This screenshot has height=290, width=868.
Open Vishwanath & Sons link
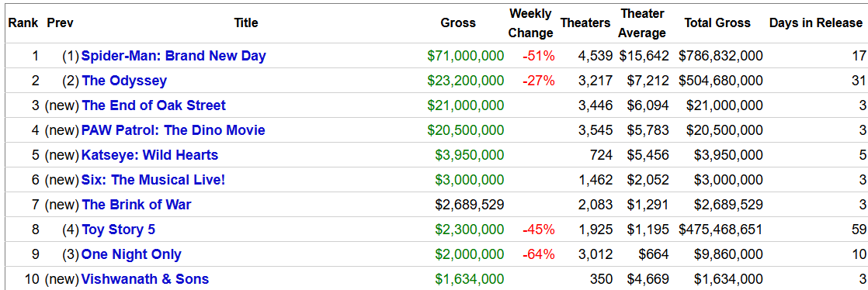(x=145, y=279)
